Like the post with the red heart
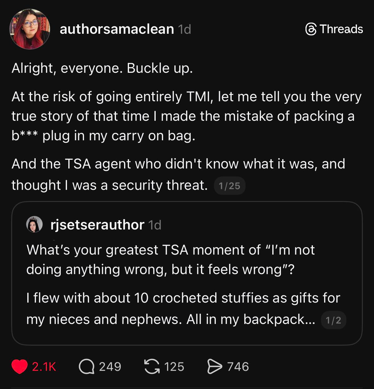This screenshot has width=374, height=389. pos(19,367)
